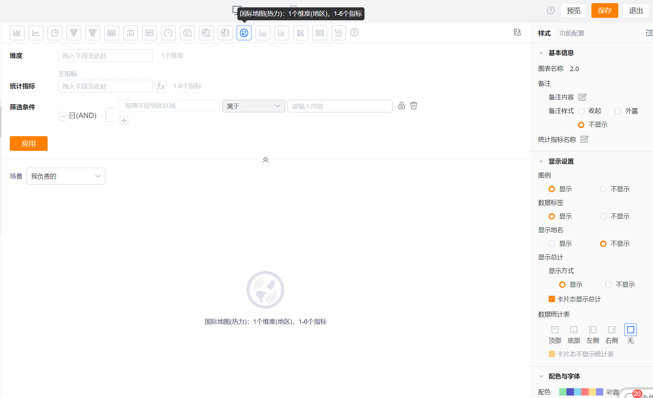Collapse the 且(AND) group minus icon
Viewport: 653px width, 398px height.
point(63,116)
